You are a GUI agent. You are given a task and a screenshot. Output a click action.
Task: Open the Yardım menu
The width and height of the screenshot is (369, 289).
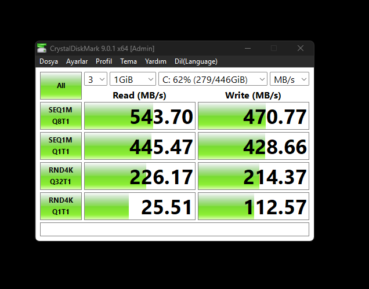tap(155, 61)
